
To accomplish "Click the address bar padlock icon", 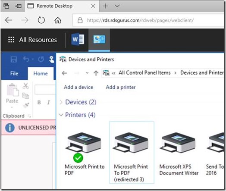I will [x=80, y=20].
